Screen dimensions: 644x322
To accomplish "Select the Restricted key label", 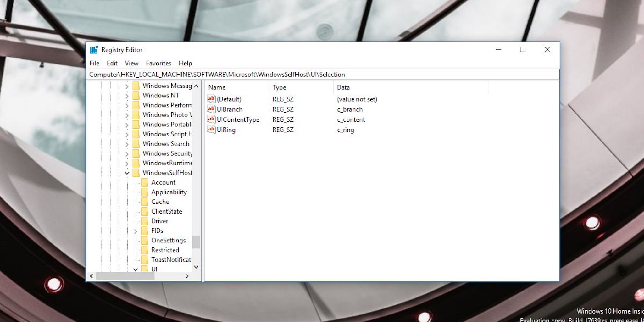I will click(x=165, y=250).
